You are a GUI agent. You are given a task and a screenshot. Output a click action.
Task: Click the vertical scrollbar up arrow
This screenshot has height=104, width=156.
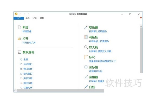[x=141, y=26]
